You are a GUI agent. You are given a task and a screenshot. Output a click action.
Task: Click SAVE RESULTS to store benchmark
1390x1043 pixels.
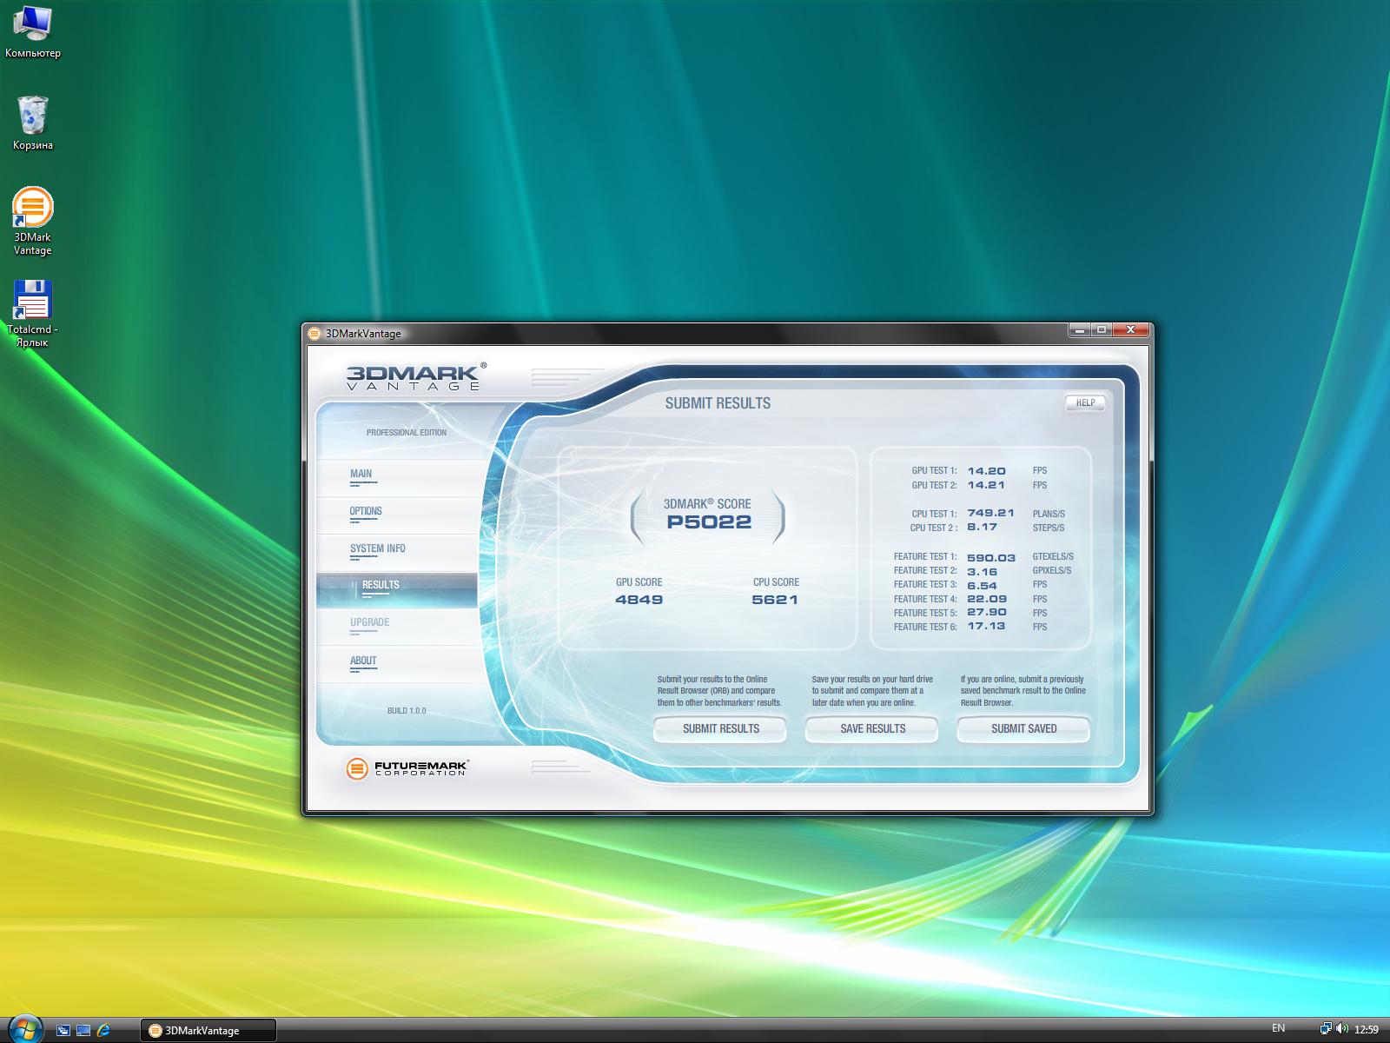pos(872,729)
